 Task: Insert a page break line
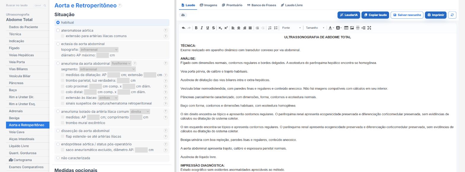[358, 28]
